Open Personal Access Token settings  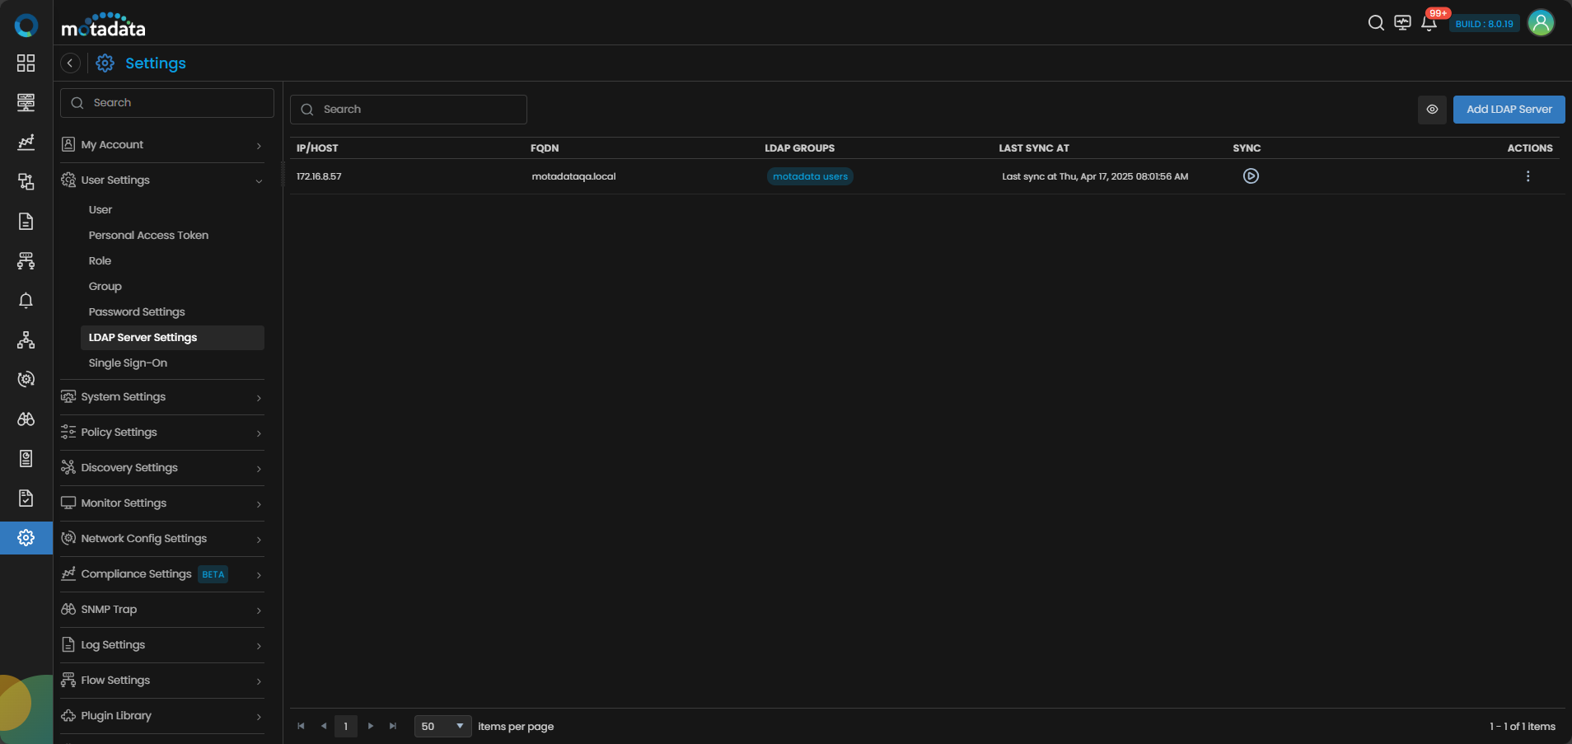coord(148,236)
